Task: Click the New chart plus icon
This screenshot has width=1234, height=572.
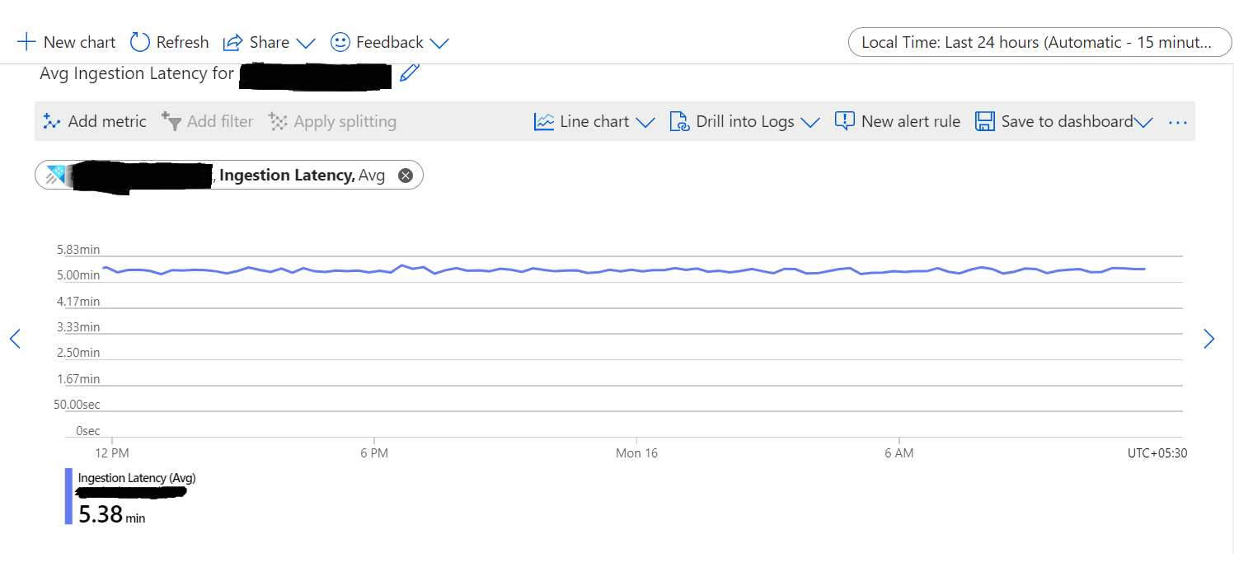Action: click(x=26, y=41)
